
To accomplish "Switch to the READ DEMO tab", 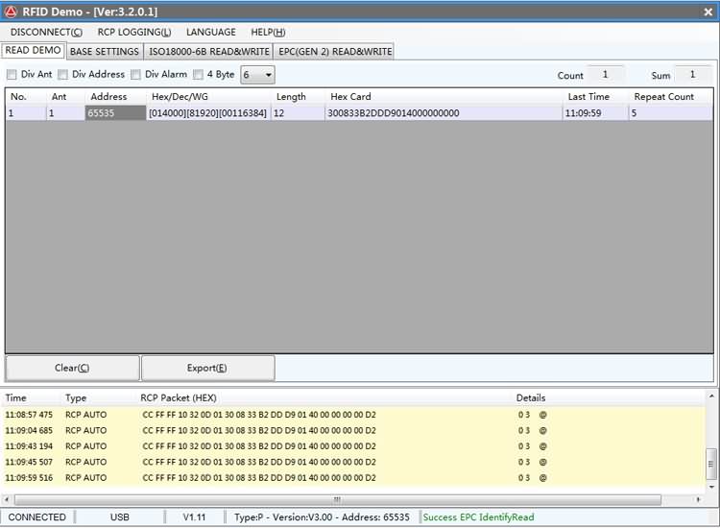I will pos(33,51).
